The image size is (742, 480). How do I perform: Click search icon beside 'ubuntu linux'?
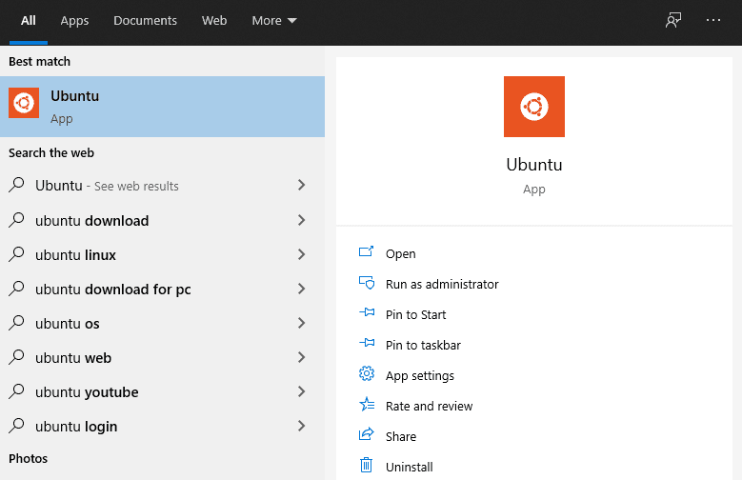(x=16, y=254)
